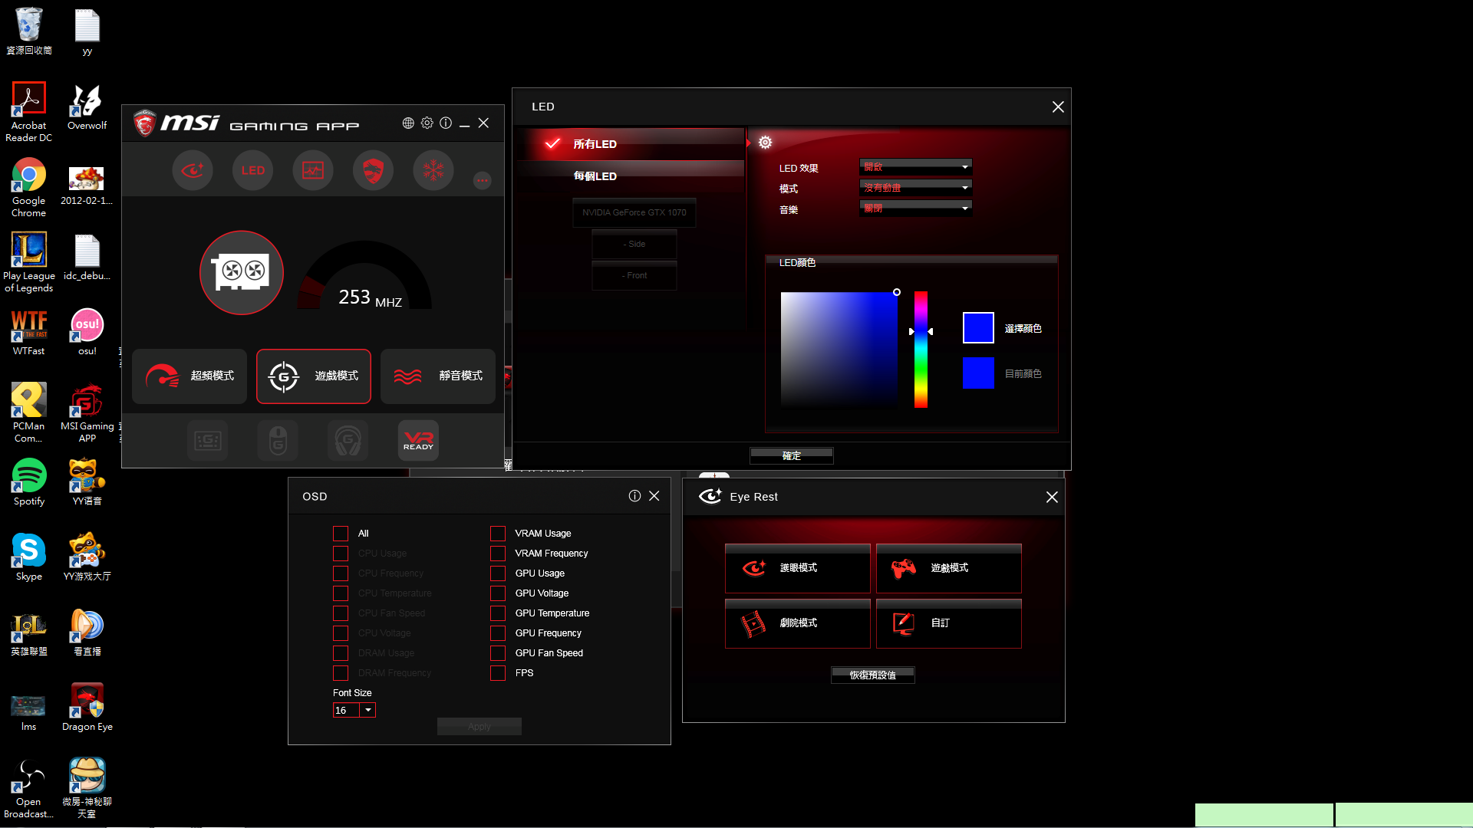Click the Apply button in OSD
The height and width of the screenshot is (828, 1473).
[479, 727]
